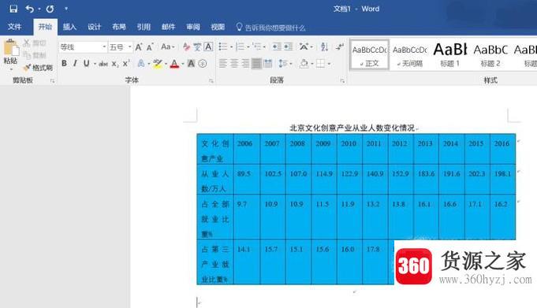Switch to the 开始 (Home) tab
The height and width of the screenshot is (308, 537).
pos(45,27)
